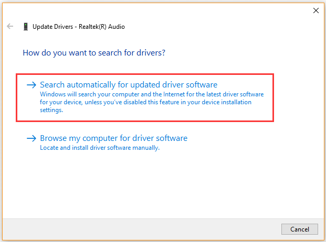Choose Search automatically for updated driver software
Image resolution: width=326 pixels, height=242 pixels.
145,97
